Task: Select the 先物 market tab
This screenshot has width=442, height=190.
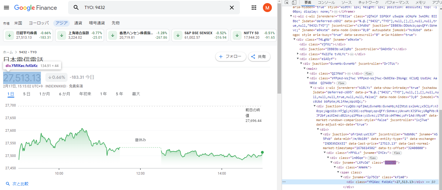Action: [116, 23]
